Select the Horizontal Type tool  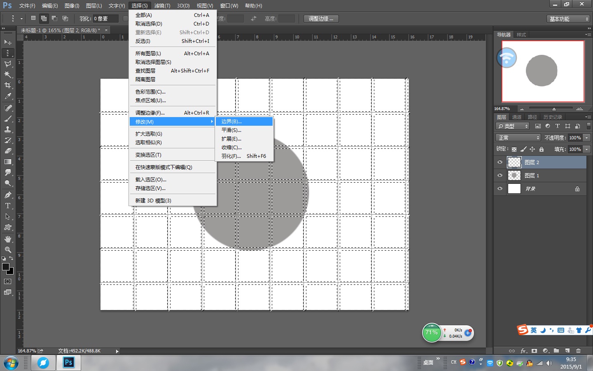click(x=8, y=206)
